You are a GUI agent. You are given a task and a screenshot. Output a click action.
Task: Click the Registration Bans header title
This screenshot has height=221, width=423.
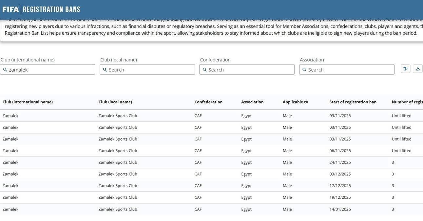click(51, 9)
